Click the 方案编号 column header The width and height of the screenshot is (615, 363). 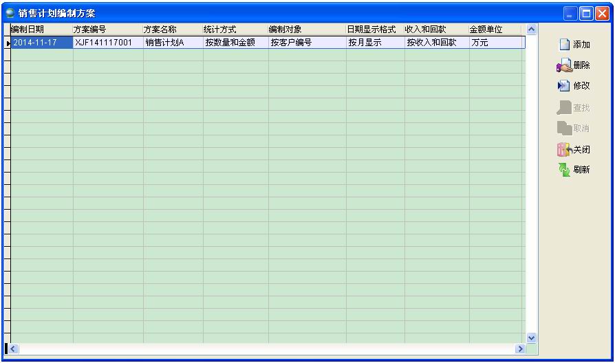tap(107, 30)
